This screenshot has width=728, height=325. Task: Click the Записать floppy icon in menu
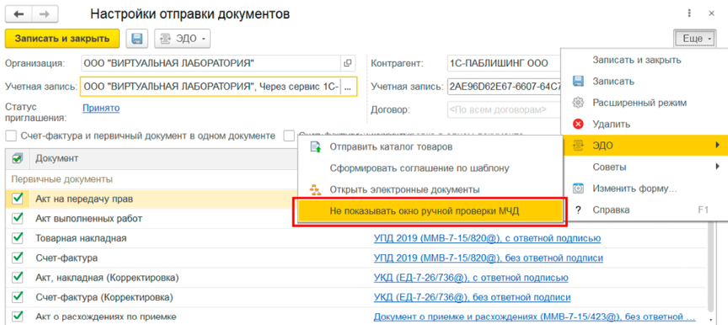click(x=578, y=81)
